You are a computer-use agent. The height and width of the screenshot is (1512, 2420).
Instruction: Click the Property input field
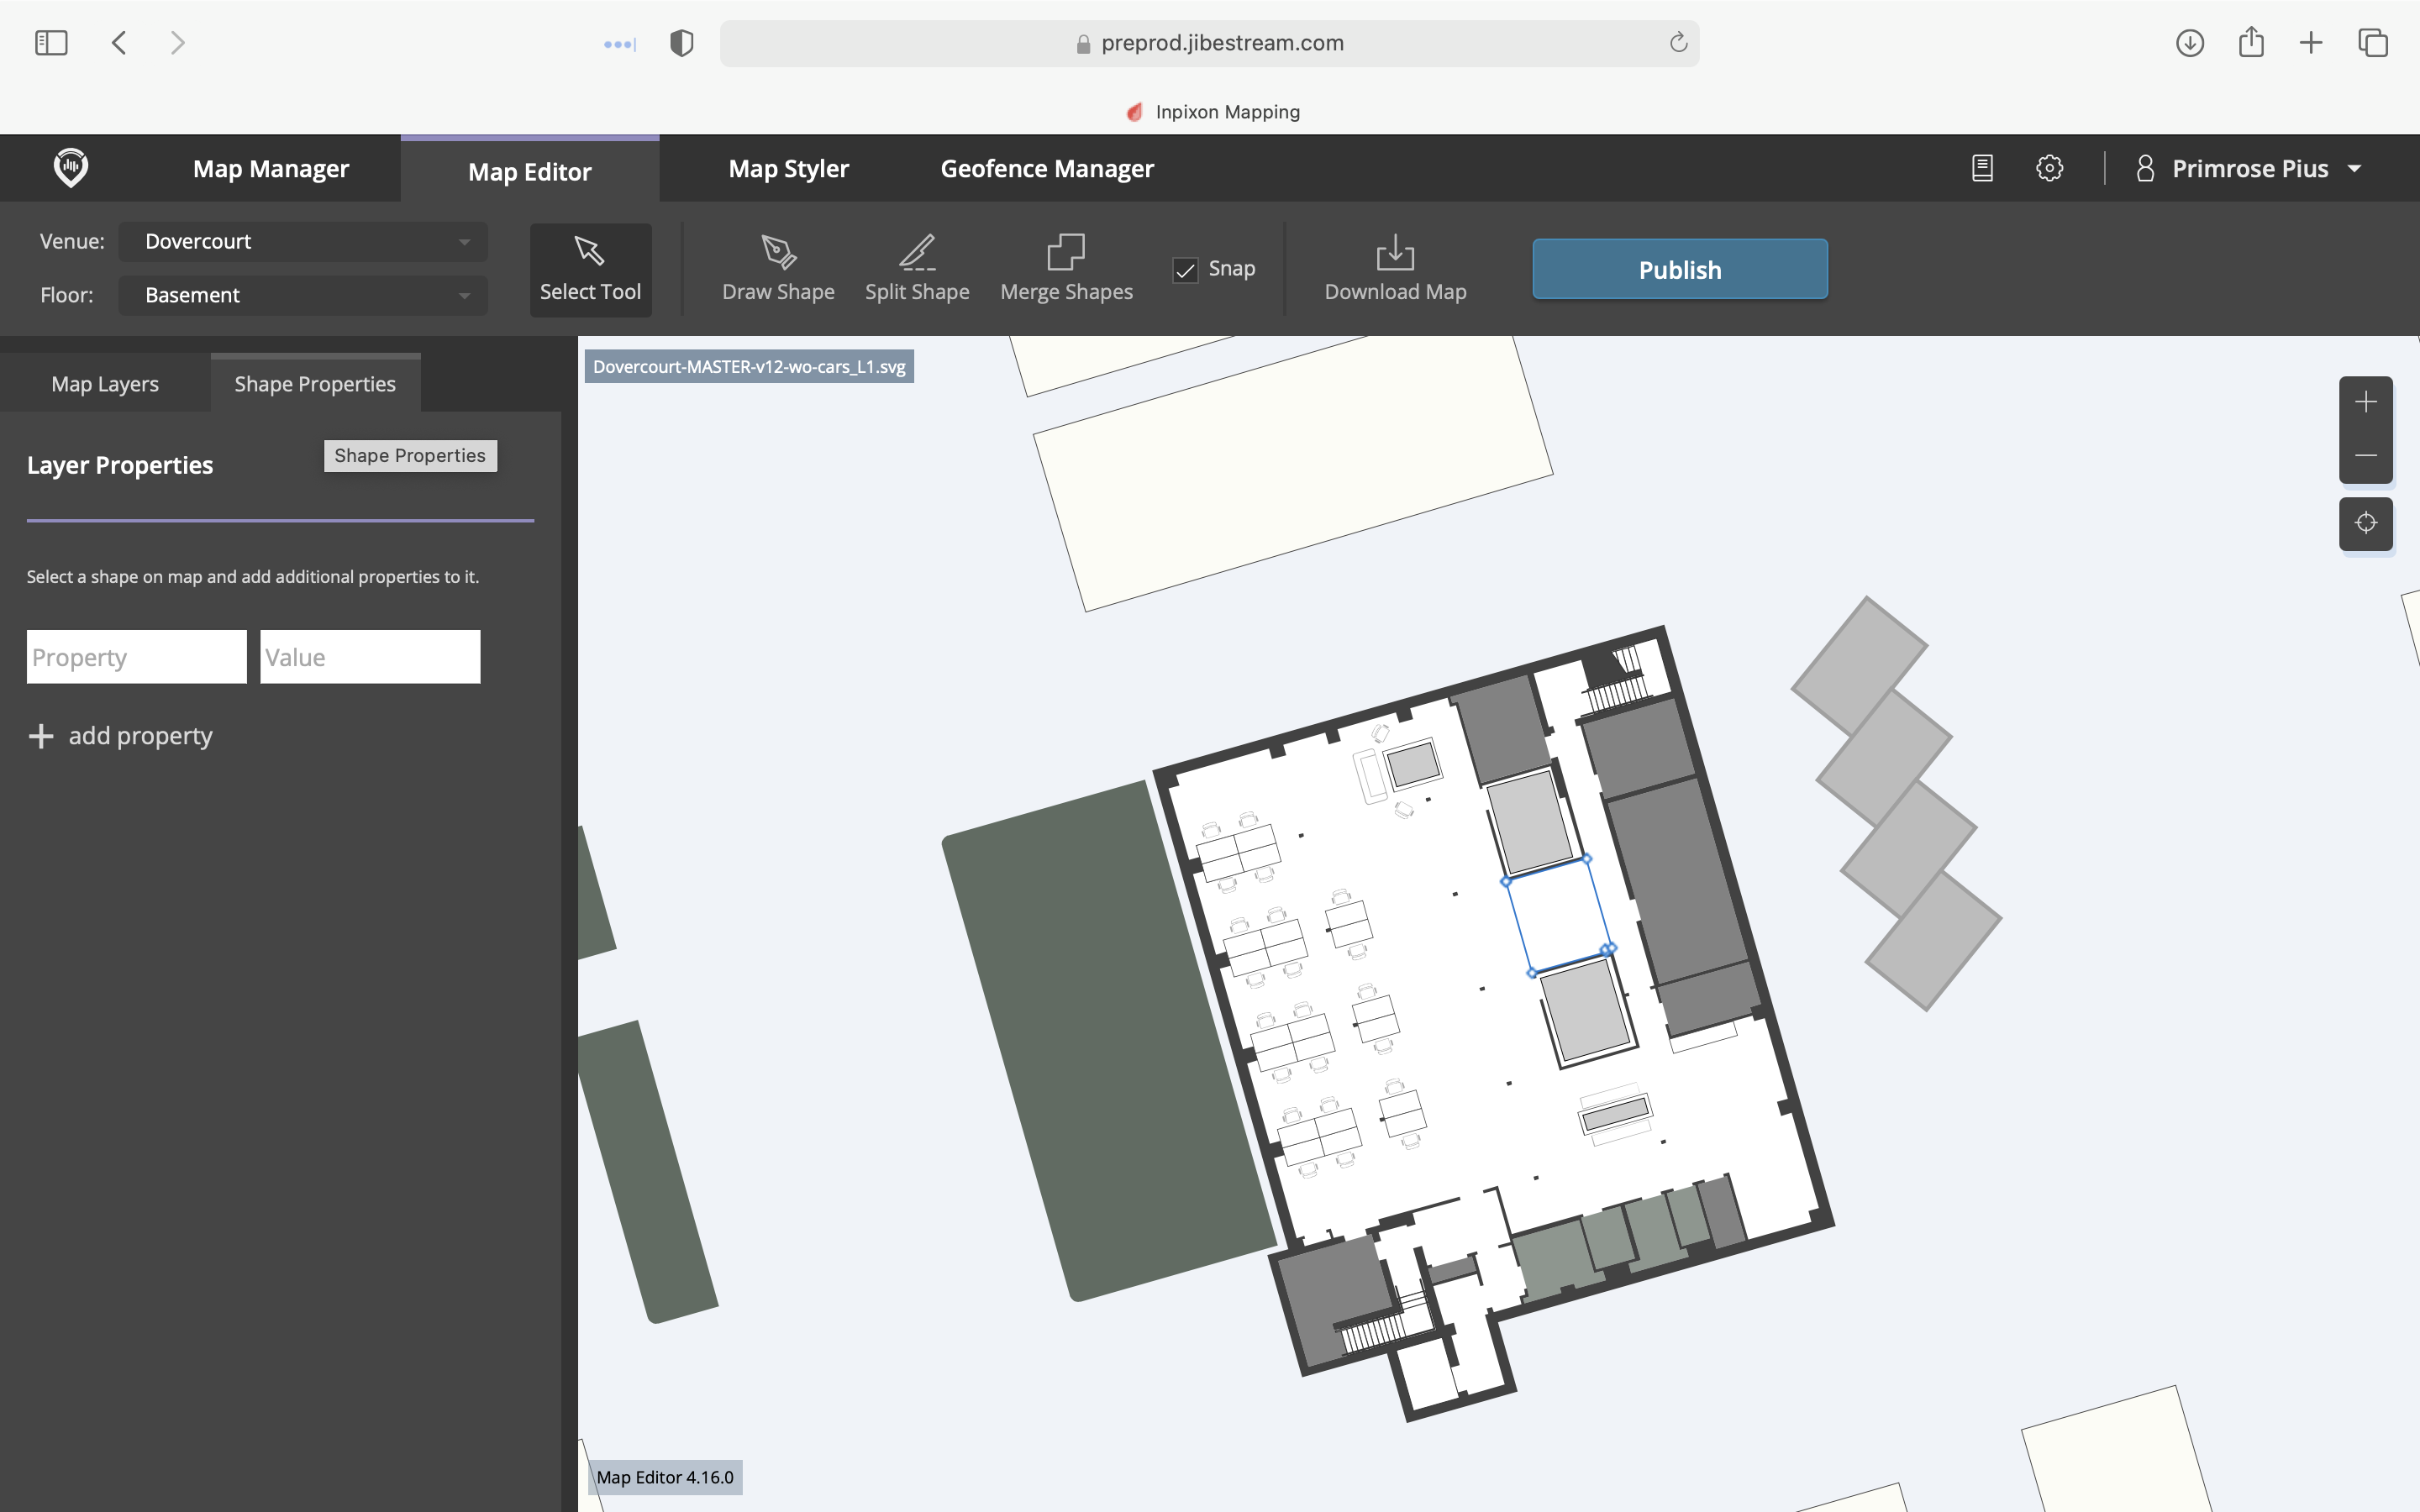136,656
